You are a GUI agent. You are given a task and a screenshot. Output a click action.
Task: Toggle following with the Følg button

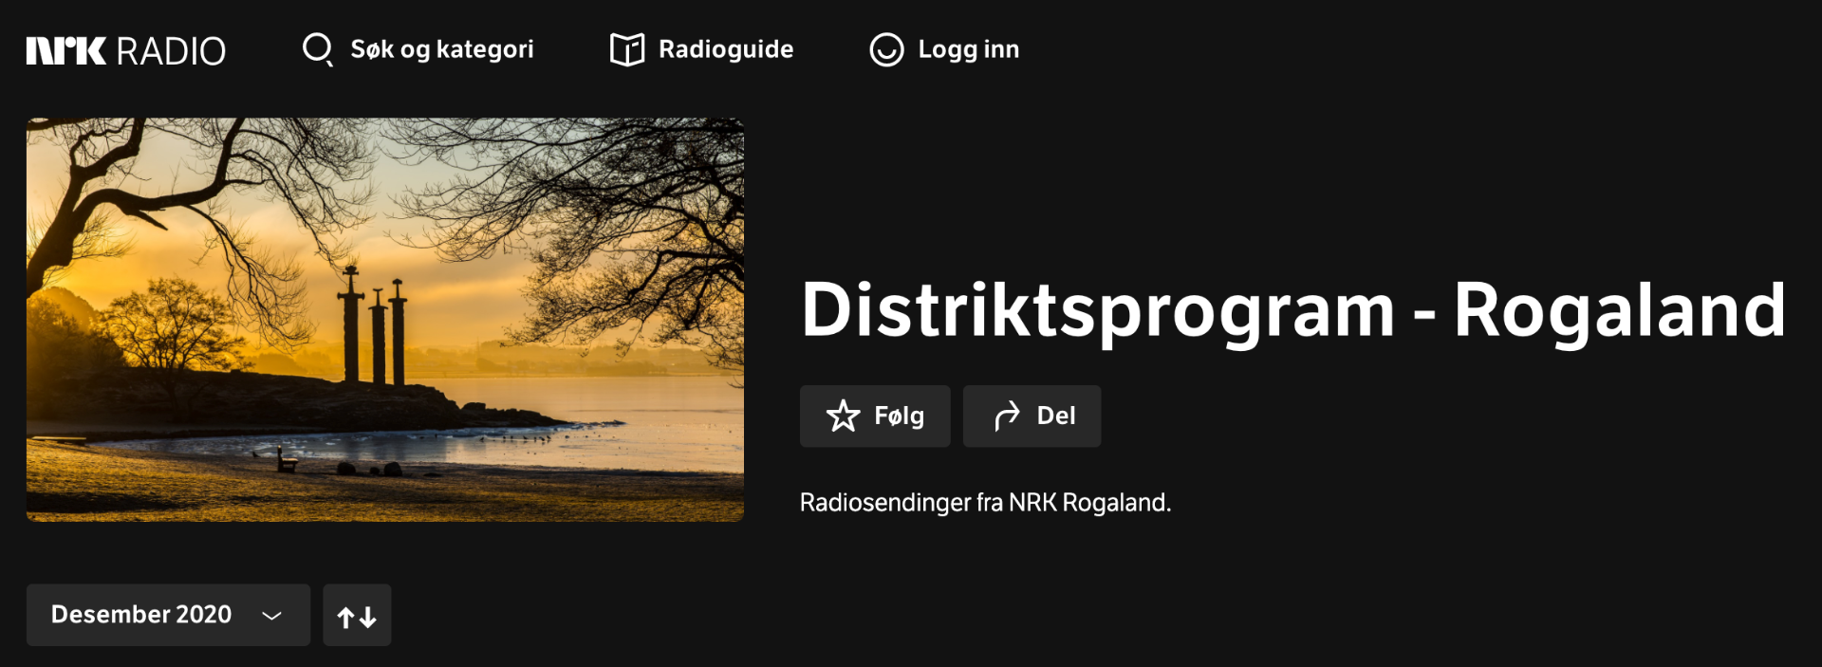(874, 416)
